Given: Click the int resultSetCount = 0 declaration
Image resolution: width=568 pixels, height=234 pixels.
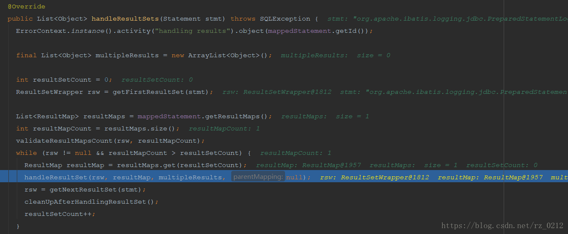Looking at the screenshot, I should (64, 80).
